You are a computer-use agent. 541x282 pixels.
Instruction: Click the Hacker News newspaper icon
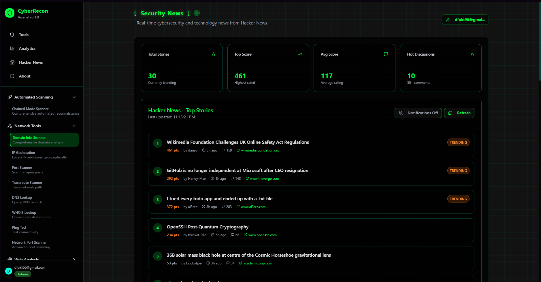[x=12, y=62]
